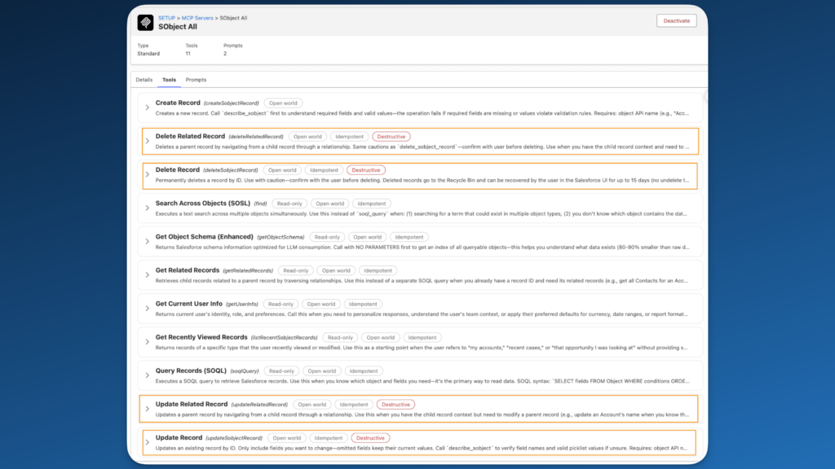Click Idempotent badge on Delete Record

[x=324, y=170]
